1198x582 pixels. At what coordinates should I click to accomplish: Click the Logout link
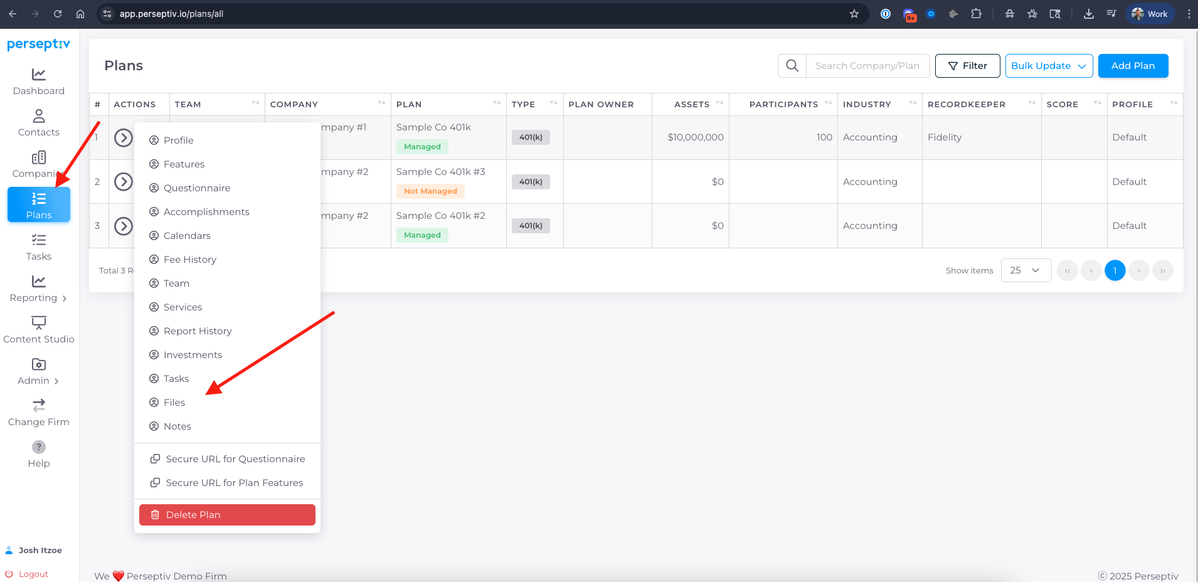pyautogui.click(x=27, y=574)
